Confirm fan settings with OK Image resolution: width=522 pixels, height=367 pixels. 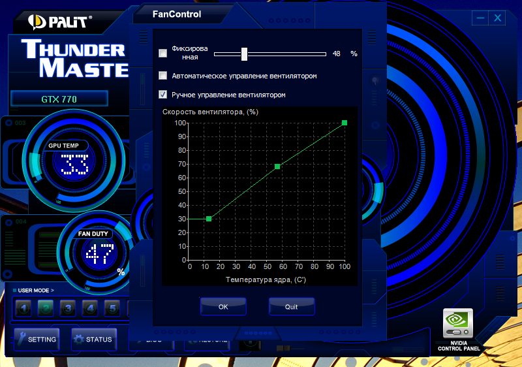tap(223, 306)
